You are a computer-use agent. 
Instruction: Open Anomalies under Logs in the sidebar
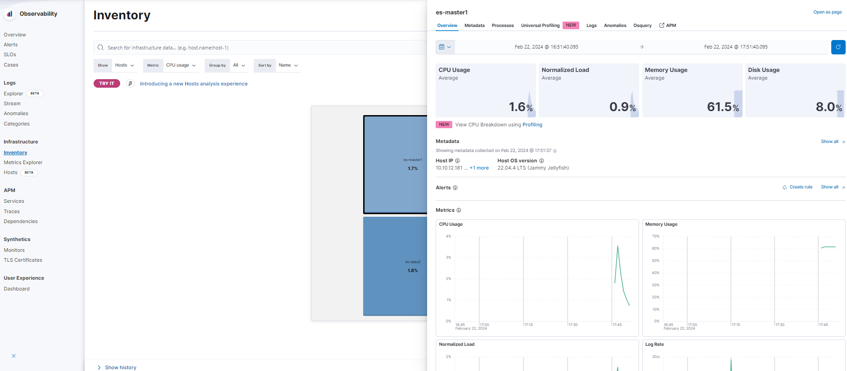point(16,113)
